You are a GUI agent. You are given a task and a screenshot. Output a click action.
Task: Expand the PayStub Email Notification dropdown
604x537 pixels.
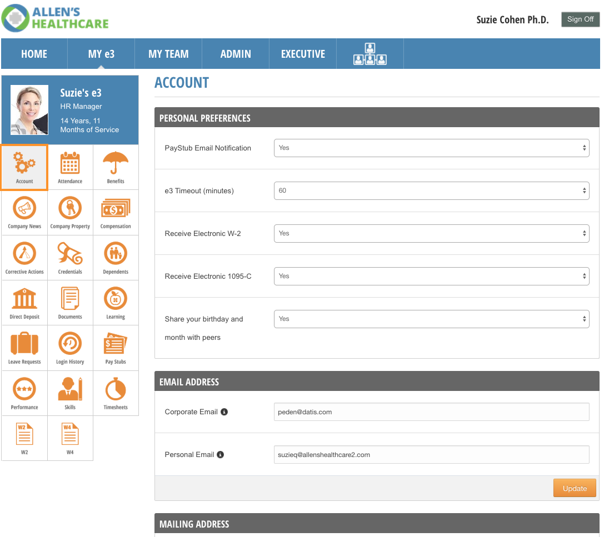431,148
